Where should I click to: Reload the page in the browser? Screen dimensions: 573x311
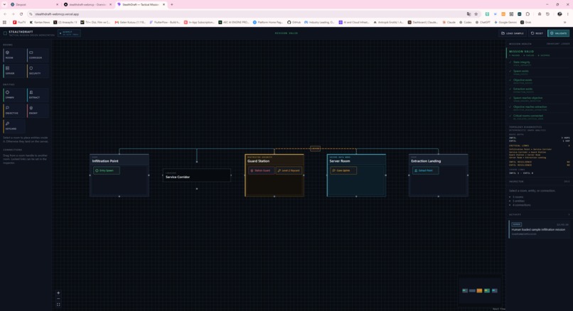click(21, 14)
